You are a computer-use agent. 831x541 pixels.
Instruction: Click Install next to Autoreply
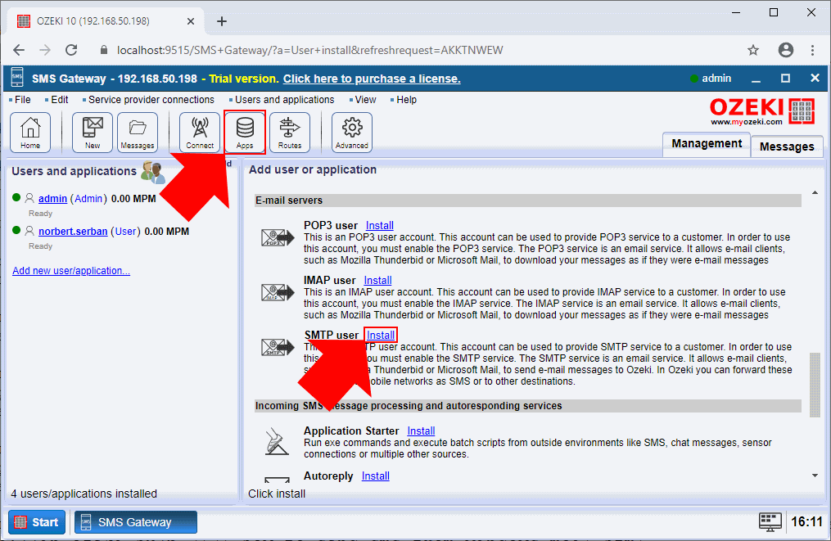[375, 476]
